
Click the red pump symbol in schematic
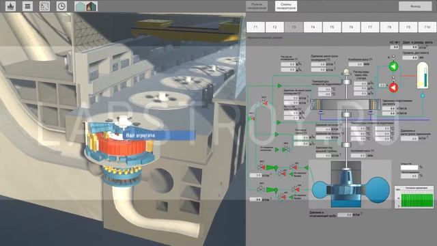393,88
